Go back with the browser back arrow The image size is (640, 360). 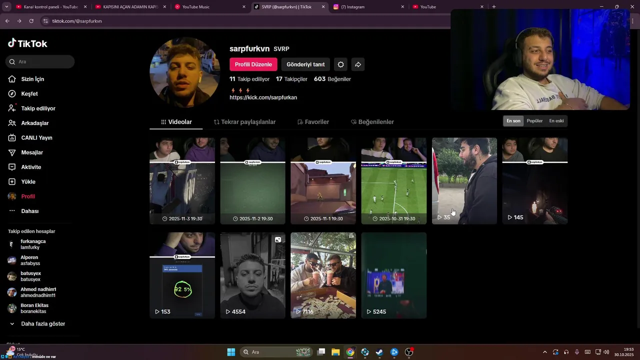(x=7, y=21)
